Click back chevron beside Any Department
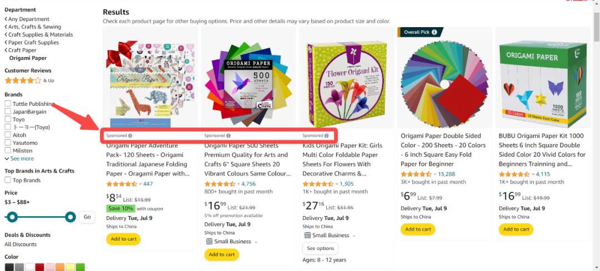The image size is (600, 271). point(6,19)
